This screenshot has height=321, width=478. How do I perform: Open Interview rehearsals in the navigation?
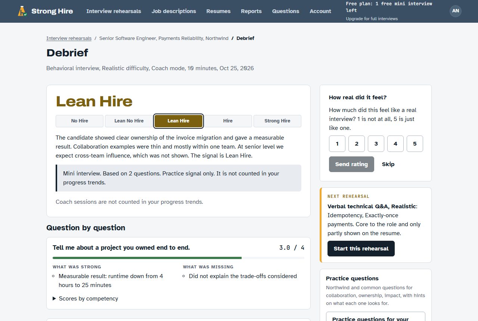pos(114,11)
